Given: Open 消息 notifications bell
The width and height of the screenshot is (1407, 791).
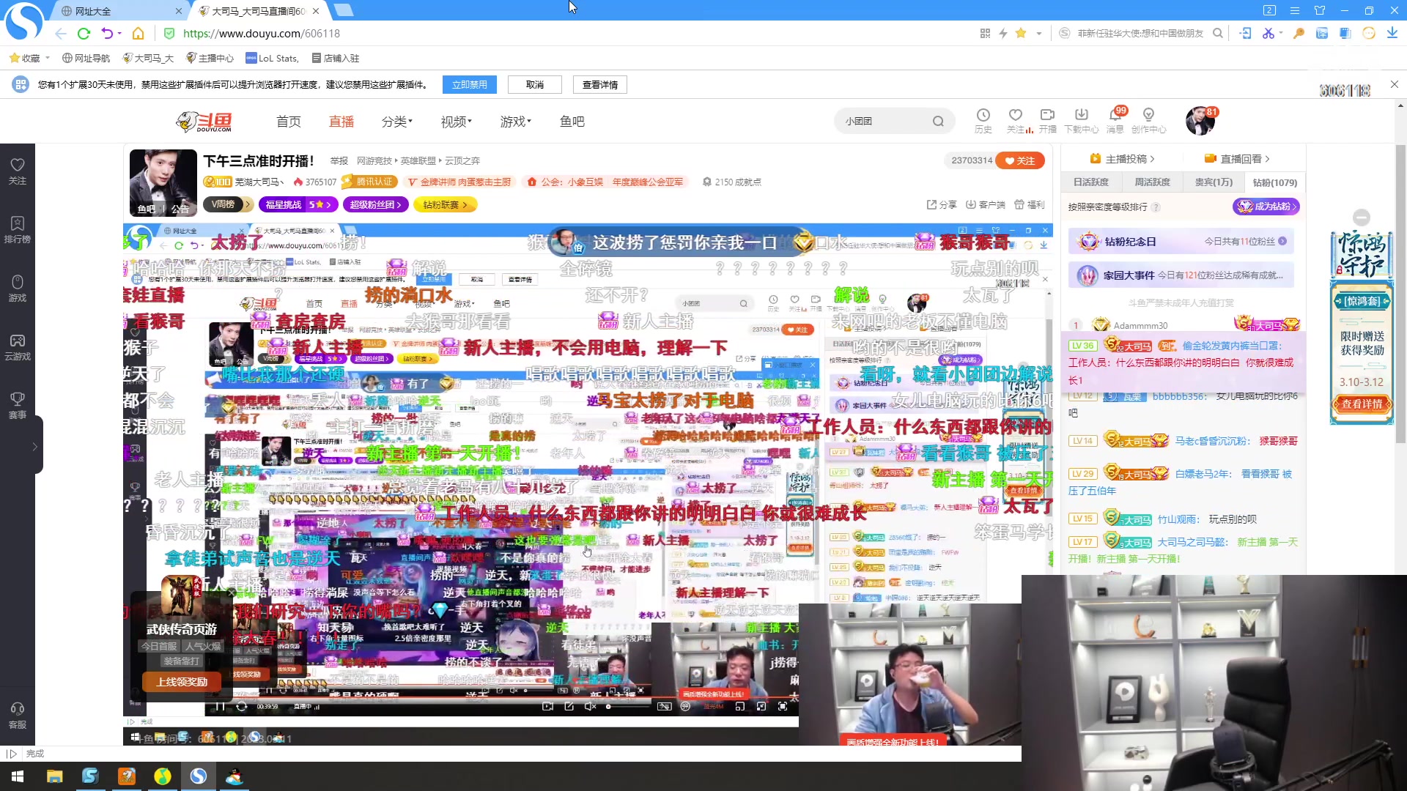Looking at the screenshot, I should pyautogui.click(x=1115, y=121).
